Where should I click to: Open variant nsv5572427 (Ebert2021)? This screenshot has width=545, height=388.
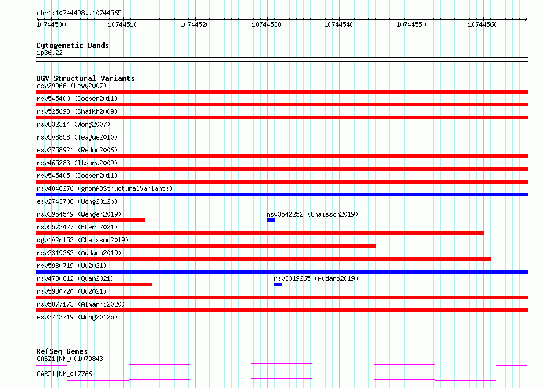coord(77,227)
